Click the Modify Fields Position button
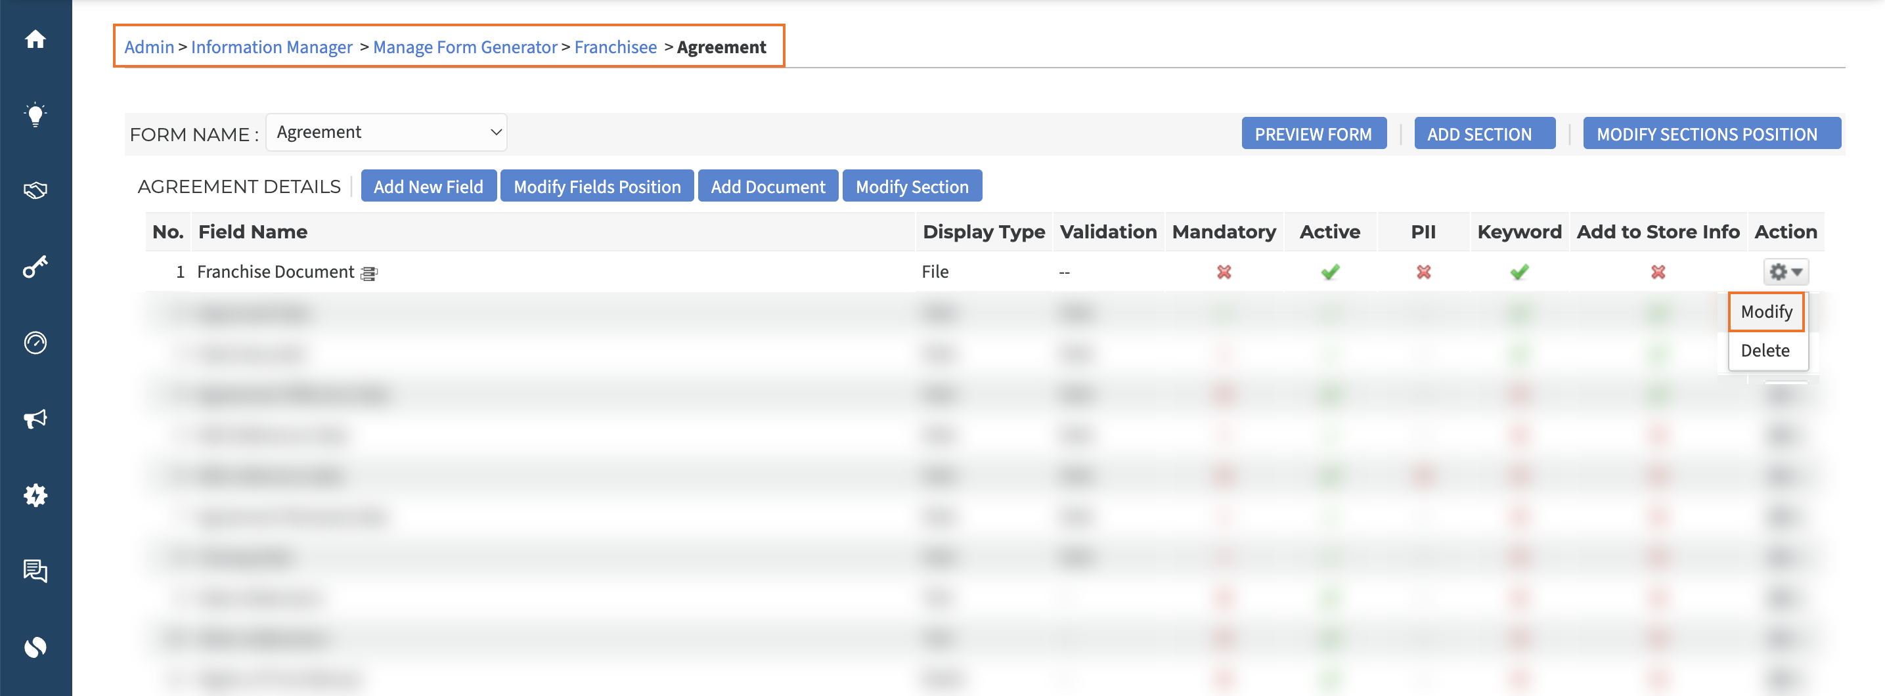The height and width of the screenshot is (696, 1885). (596, 186)
